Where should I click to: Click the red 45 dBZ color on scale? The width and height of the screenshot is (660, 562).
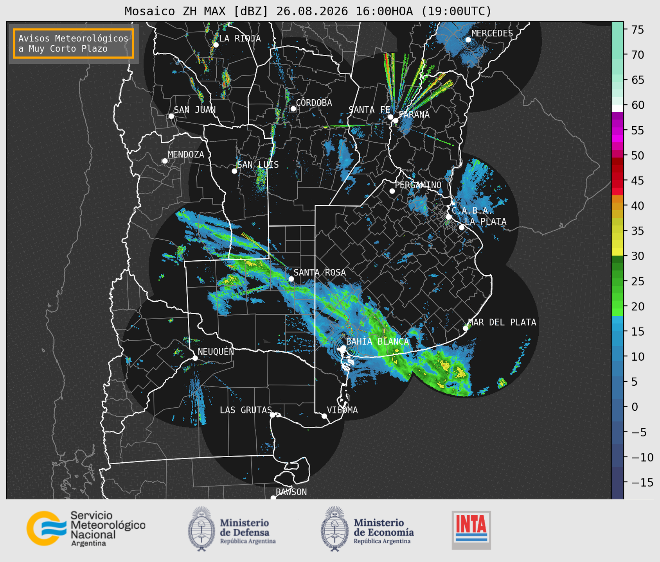click(x=617, y=181)
